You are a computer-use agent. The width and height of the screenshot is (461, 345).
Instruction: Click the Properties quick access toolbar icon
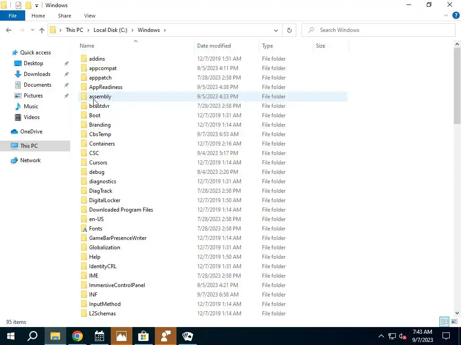click(x=18, y=5)
